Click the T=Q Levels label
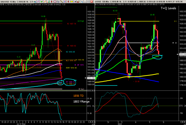 pos(168,8)
